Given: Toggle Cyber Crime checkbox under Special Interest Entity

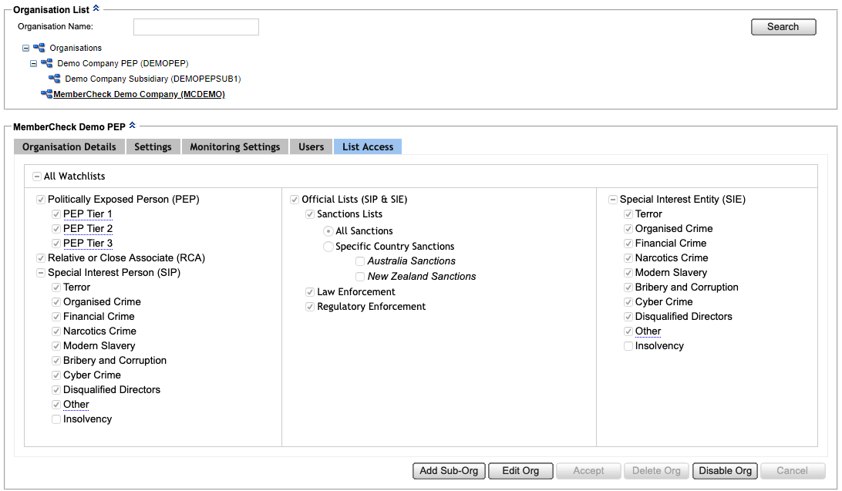Looking at the screenshot, I should [x=628, y=302].
